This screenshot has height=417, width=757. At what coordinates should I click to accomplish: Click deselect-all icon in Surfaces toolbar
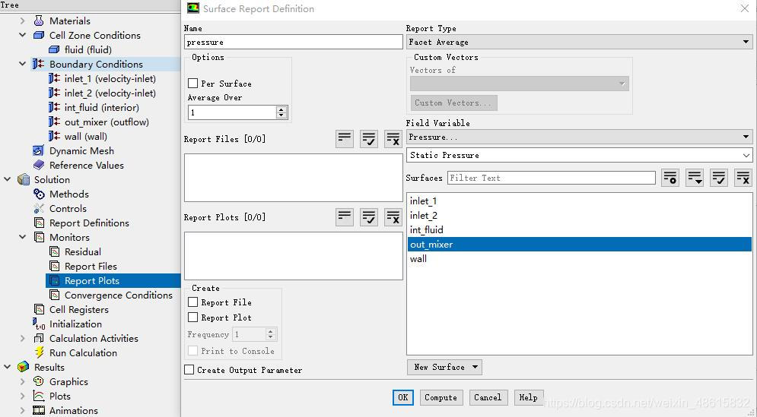(743, 178)
